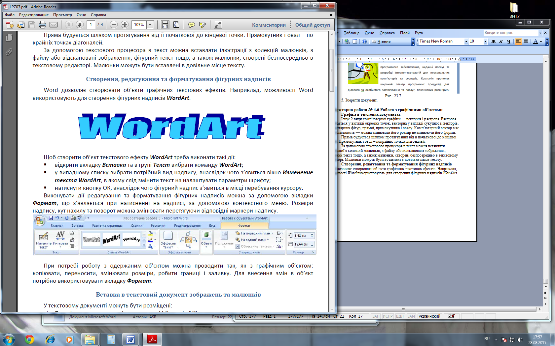Open the Общий доступ pane
The height and width of the screenshot is (346, 555).
point(313,25)
